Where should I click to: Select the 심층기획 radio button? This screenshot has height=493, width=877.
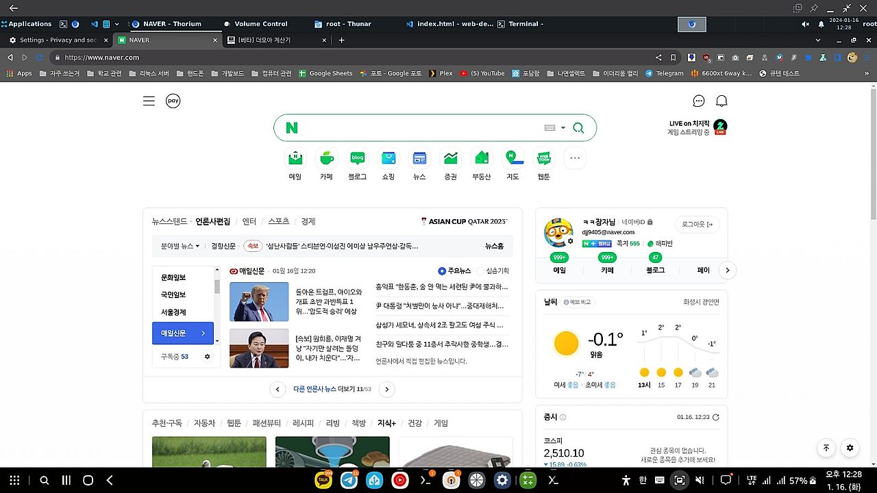tap(481, 271)
